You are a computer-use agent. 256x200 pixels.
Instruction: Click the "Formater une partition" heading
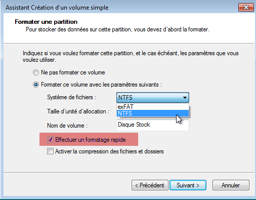pos(46,22)
